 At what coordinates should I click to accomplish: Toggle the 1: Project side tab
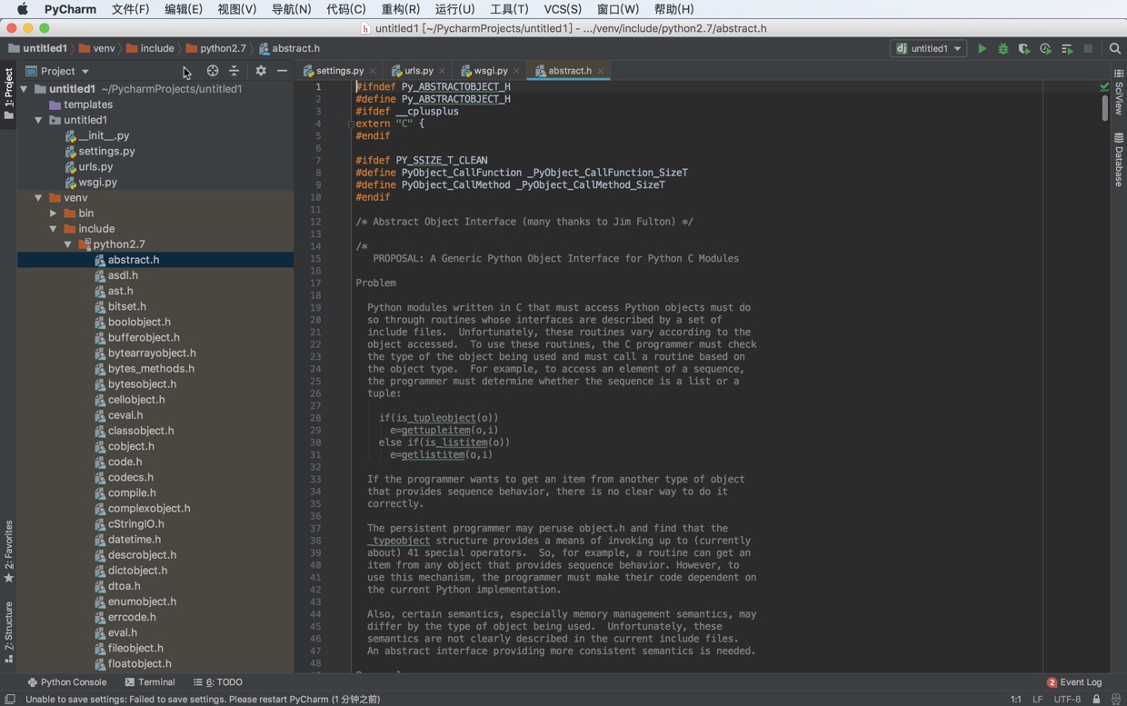pos(8,94)
